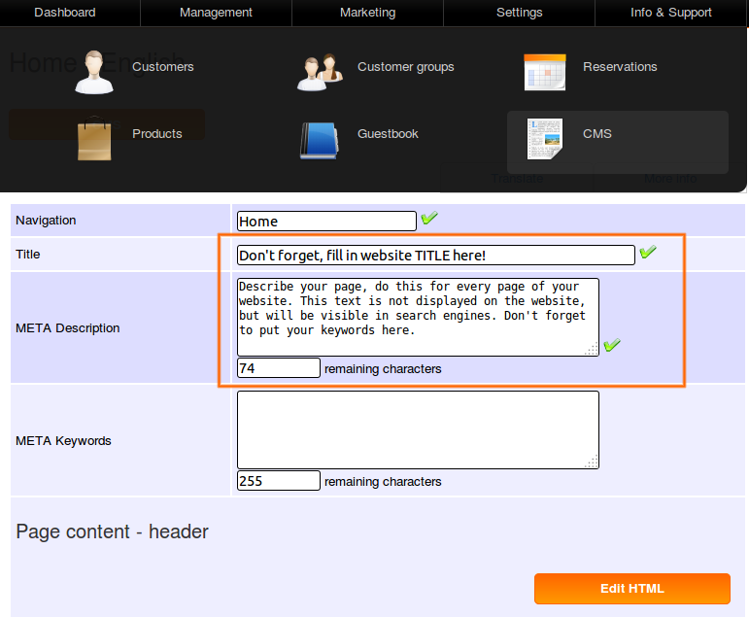Image resolution: width=749 pixels, height=617 pixels.
Task: Open the Marketing menu
Action: [x=367, y=13]
